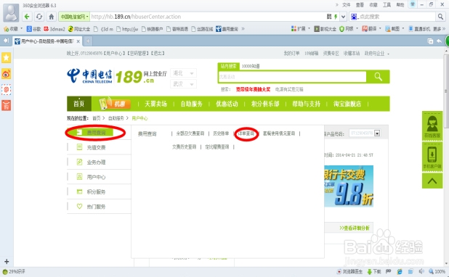The image size is (449, 277).
Task: Click the yellow star favorites sidebar icon
Action: point(7,58)
